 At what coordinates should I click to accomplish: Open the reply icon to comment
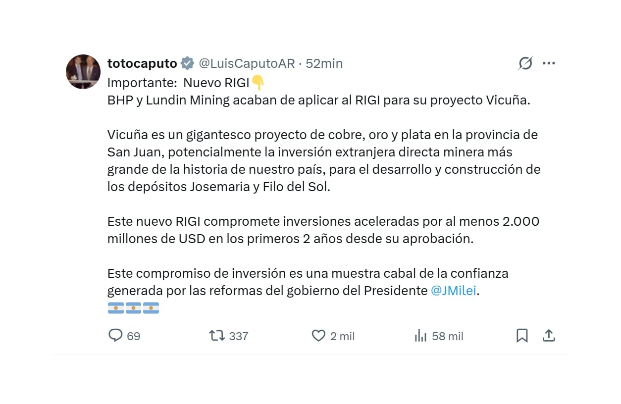pos(116,336)
